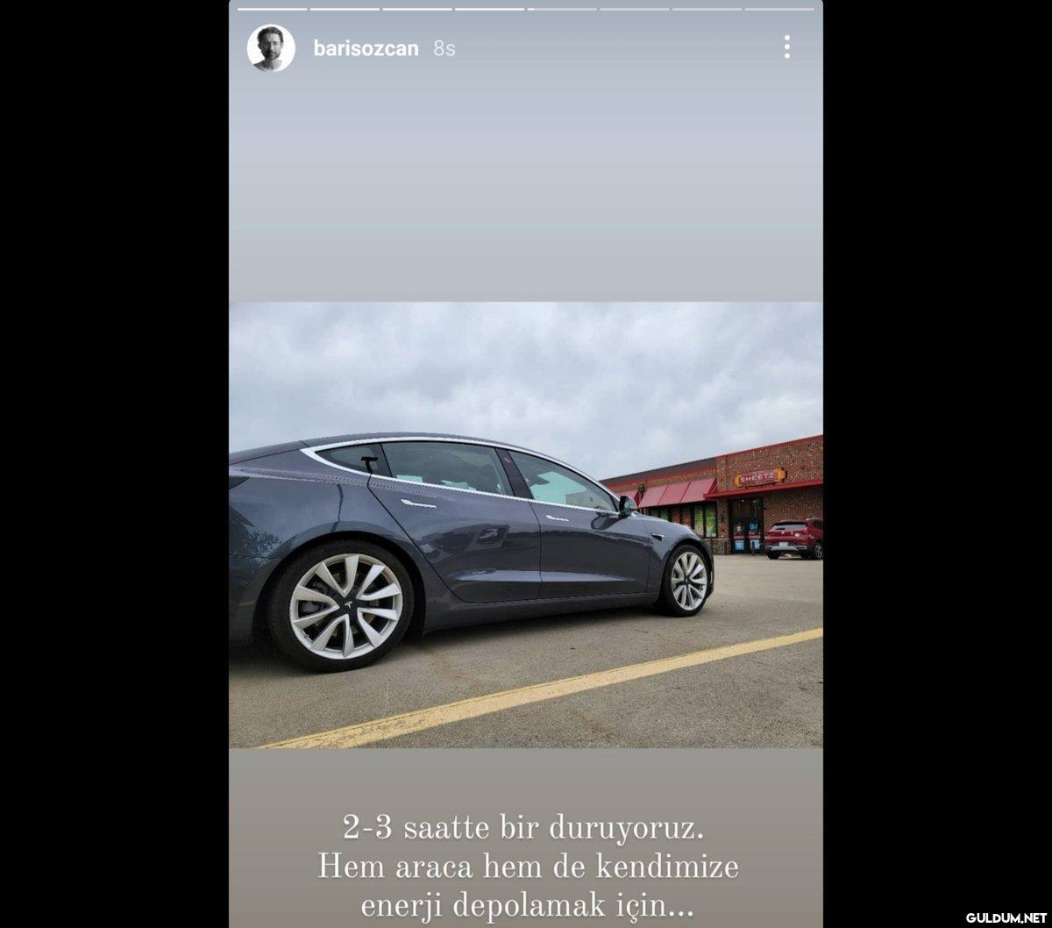Tap the Tesla's rear door window
This screenshot has width=1052, height=928.
(445, 468)
